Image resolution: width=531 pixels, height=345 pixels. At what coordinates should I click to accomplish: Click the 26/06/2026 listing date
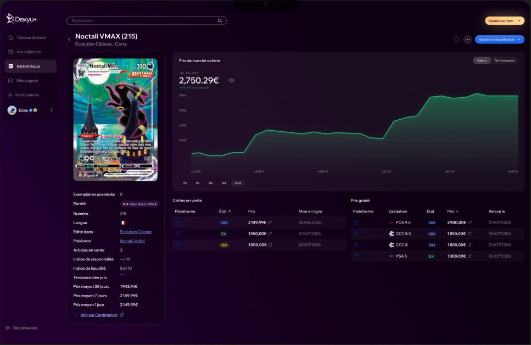coord(310,222)
